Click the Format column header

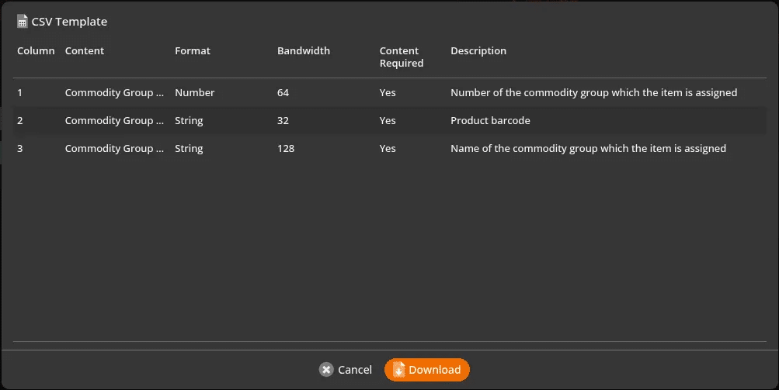click(x=193, y=50)
